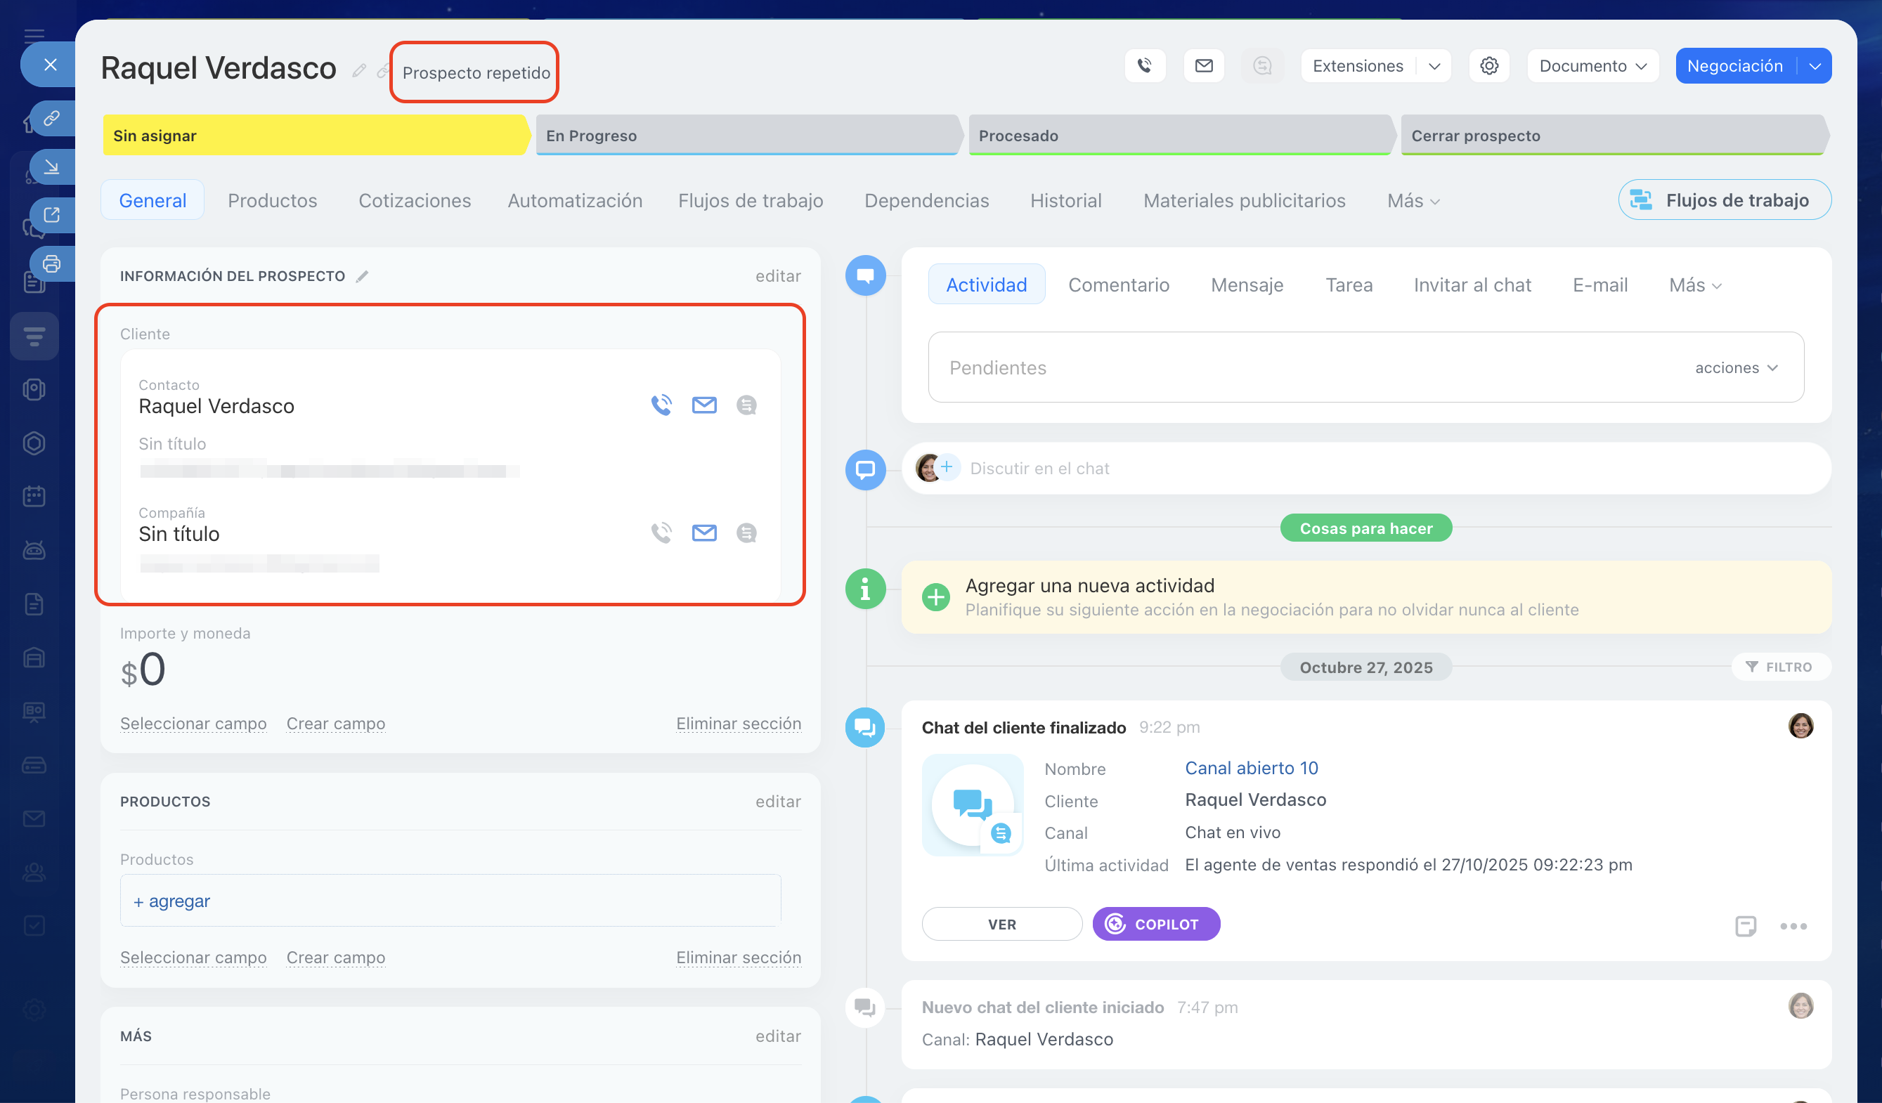Click the print icon in left sidebar
This screenshot has height=1103, width=1882.
point(51,263)
